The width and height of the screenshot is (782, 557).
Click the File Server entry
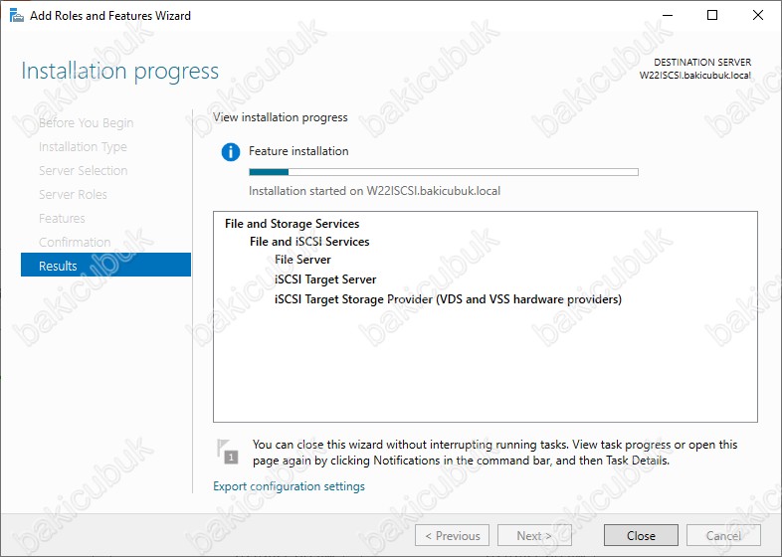coord(302,260)
